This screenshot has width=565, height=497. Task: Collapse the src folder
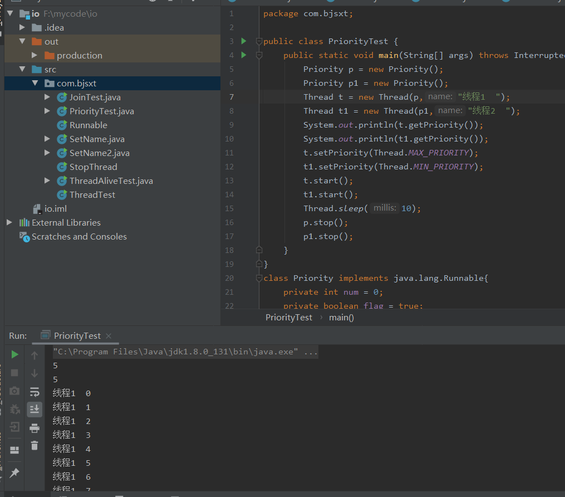tap(22, 69)
